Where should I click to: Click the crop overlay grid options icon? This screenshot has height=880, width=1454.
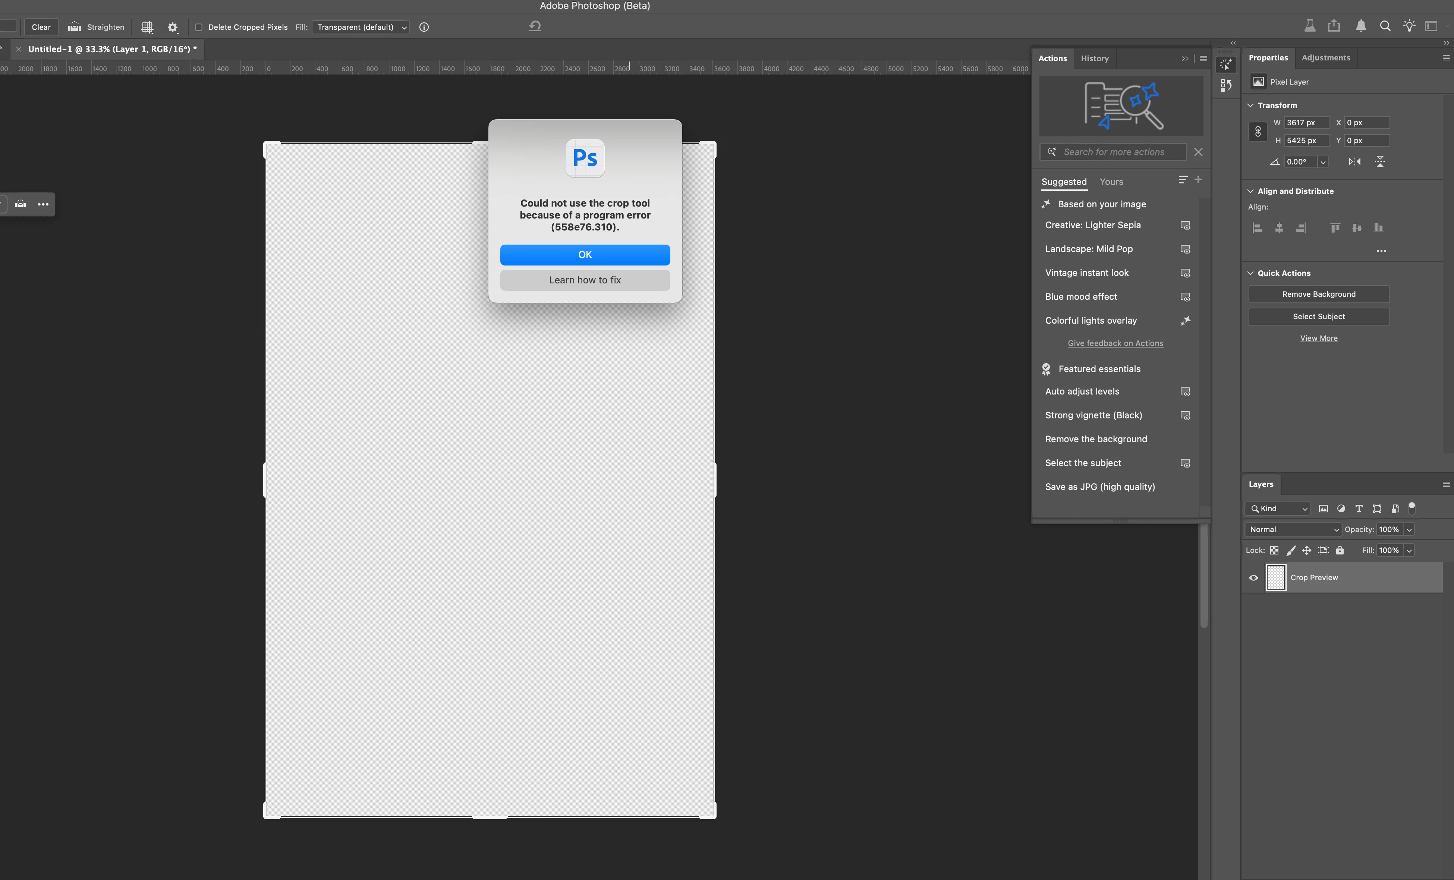click(x=148, y=27)
